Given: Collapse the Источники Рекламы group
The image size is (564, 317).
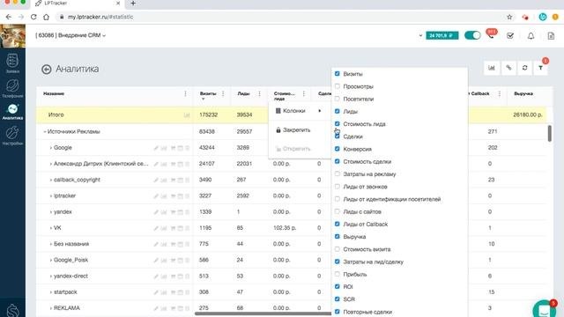Looking at the screenshot, I should (45, 132).
